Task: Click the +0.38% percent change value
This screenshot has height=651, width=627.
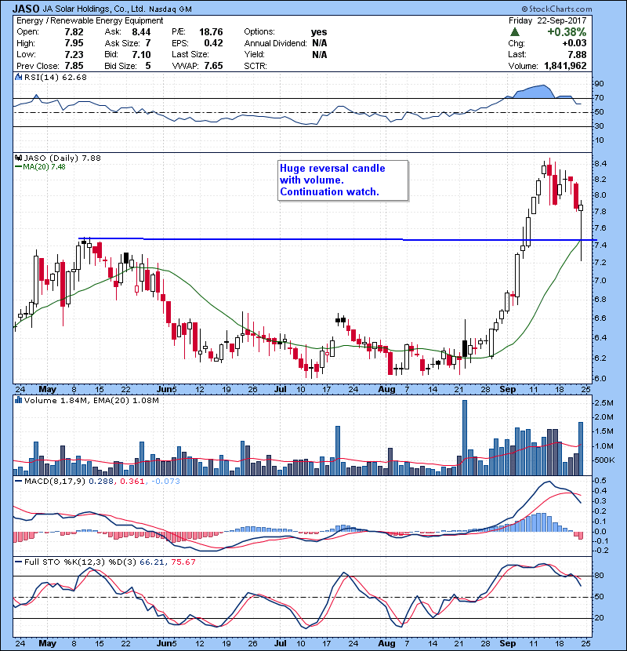Action: point(567,32)
